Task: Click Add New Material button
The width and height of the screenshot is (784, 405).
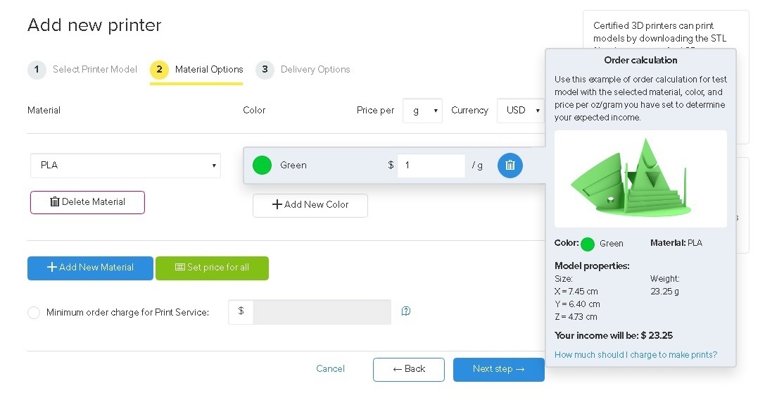Action: coord(90,268)
